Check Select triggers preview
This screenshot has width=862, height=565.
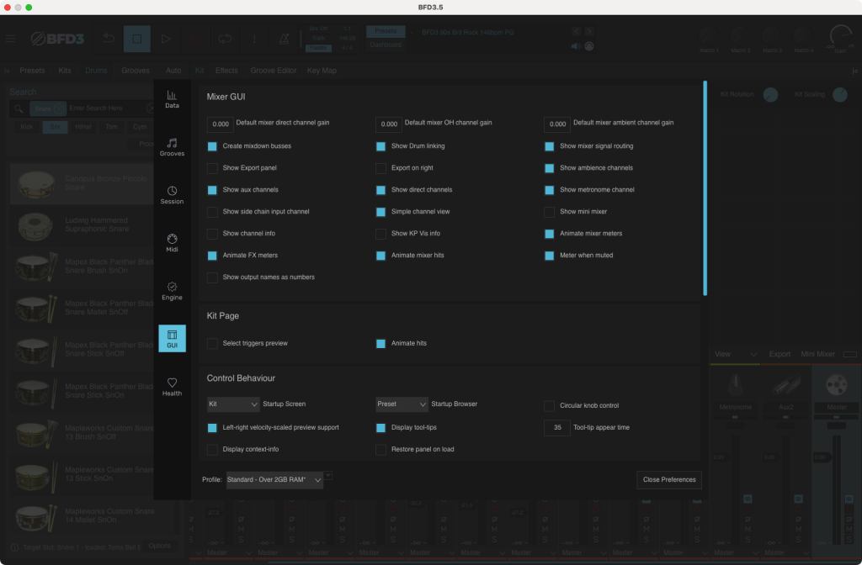click(x=212, y=344)
